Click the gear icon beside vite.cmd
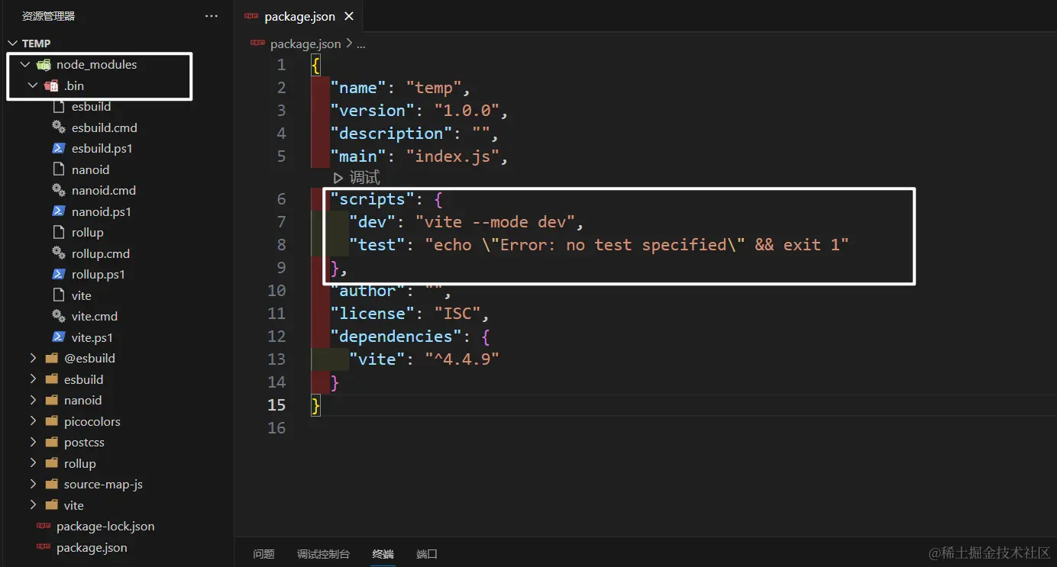This screenshot has height=567, width=1057. 59,316
